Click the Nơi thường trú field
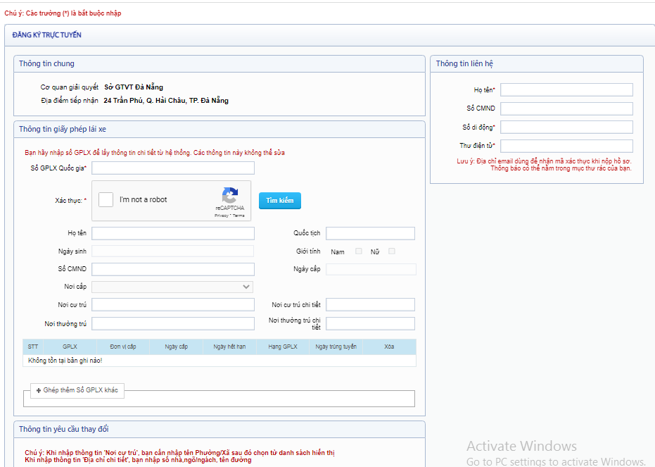Viewport: 655px width, 467px height. [x=173, y=323]
